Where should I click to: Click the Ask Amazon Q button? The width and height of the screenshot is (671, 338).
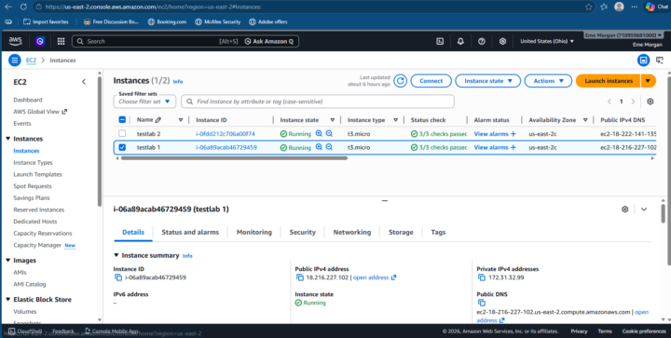click(x=269, y=42)
